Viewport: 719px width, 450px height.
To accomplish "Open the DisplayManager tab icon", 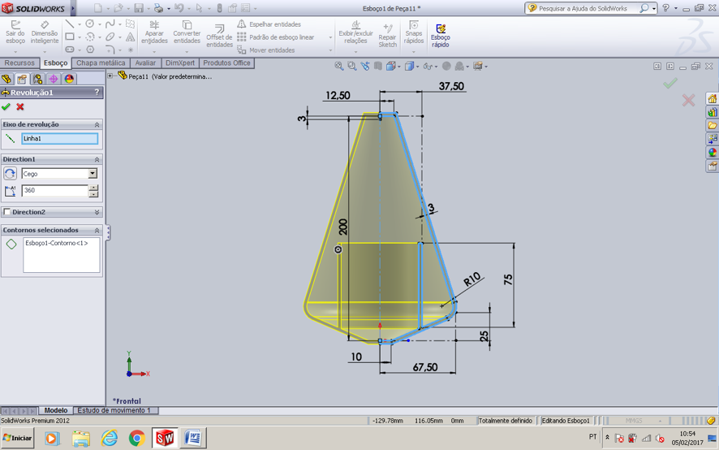I will coord(69,79).
